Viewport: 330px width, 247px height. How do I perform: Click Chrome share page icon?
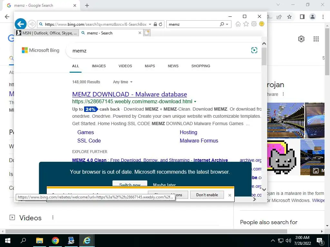click(x=279, y=17)
